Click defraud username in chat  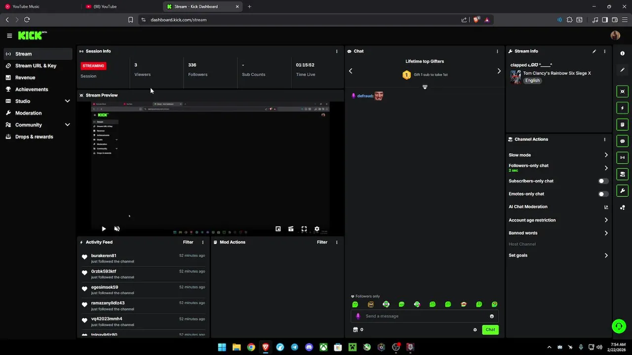[x=365, y=96]
